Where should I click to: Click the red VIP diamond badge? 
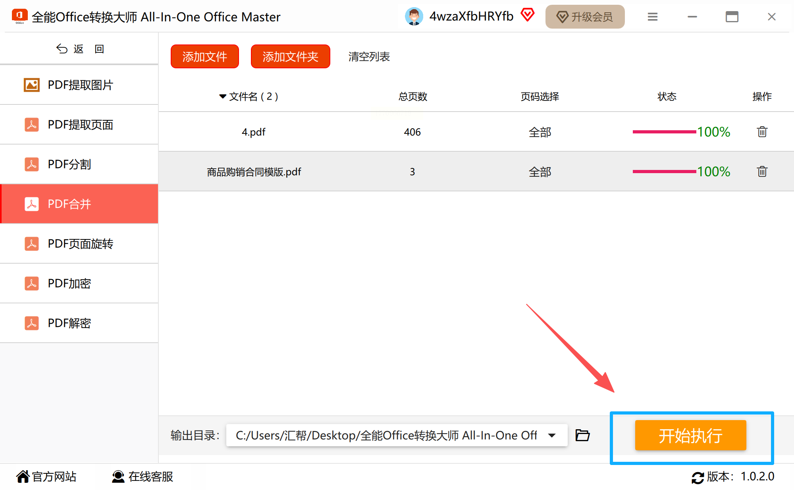click(528, 15)
